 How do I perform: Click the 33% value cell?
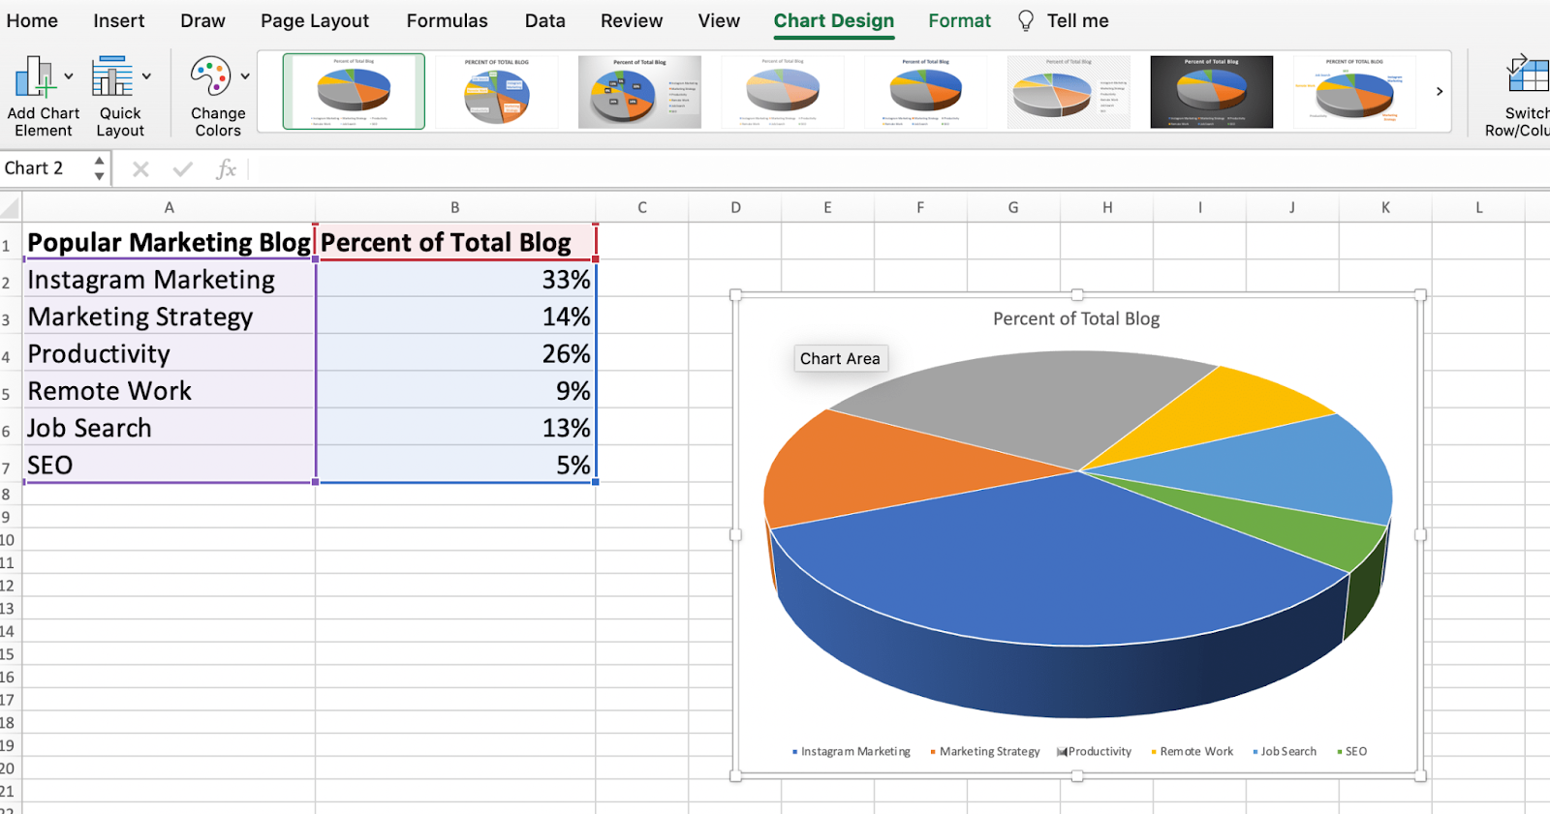point(455,279)
